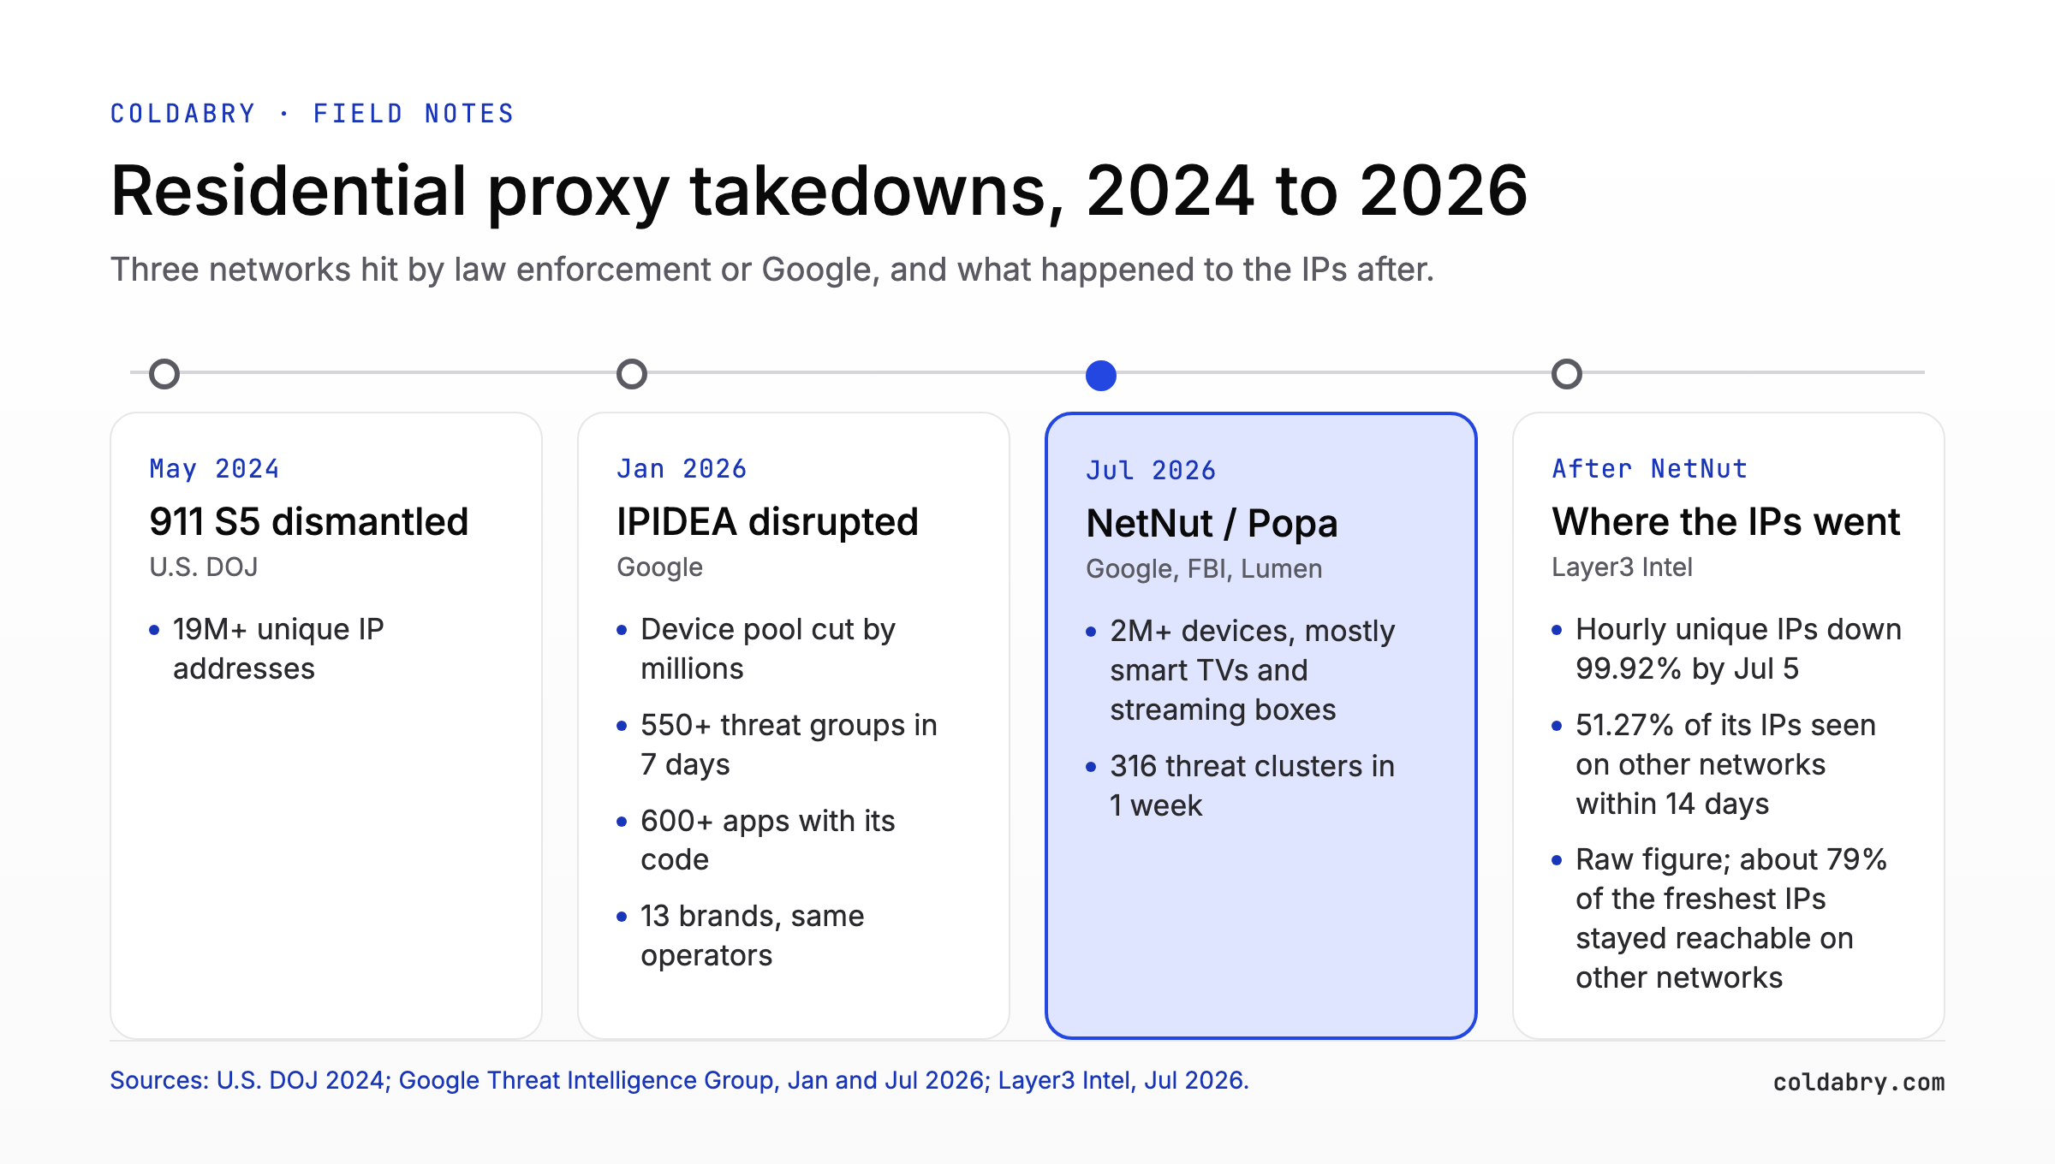
Task: Click the After NetNut timeline marker
Action: [1567, 374]
